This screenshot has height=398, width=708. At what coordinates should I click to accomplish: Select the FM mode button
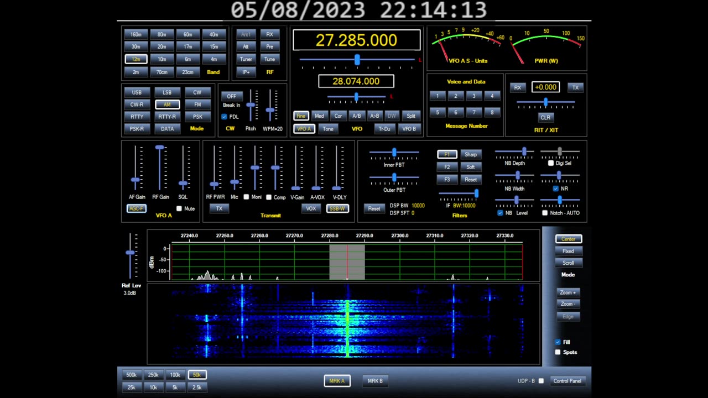click(x=197, y=104)
